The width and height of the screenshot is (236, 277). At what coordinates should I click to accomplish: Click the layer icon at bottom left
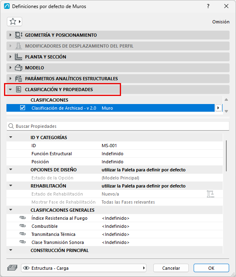pyautogui.click(x=13, y=268)
